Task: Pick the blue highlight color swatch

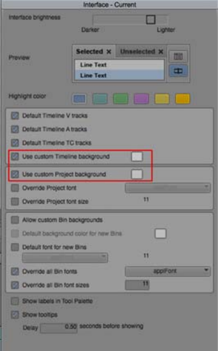Action: (x=79, y=99)
